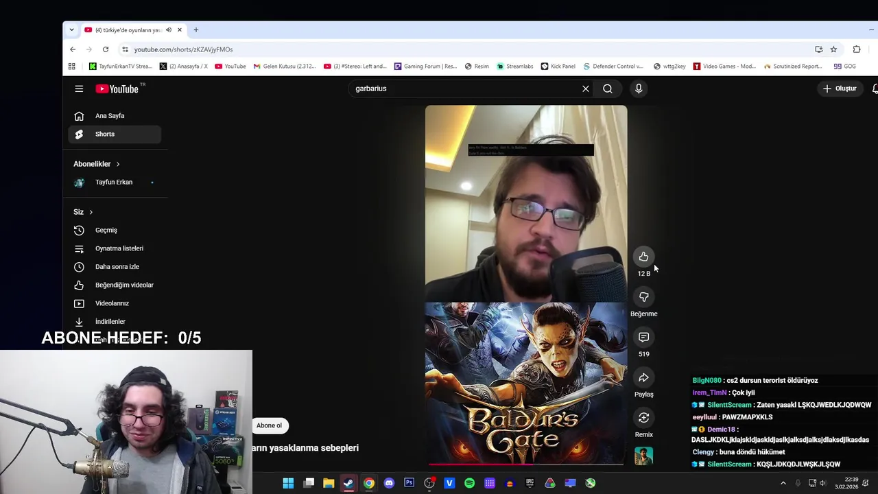This screenshot has height=494, width=878.
Task: Open the Kick Panel bookmark
Action: 558,67
